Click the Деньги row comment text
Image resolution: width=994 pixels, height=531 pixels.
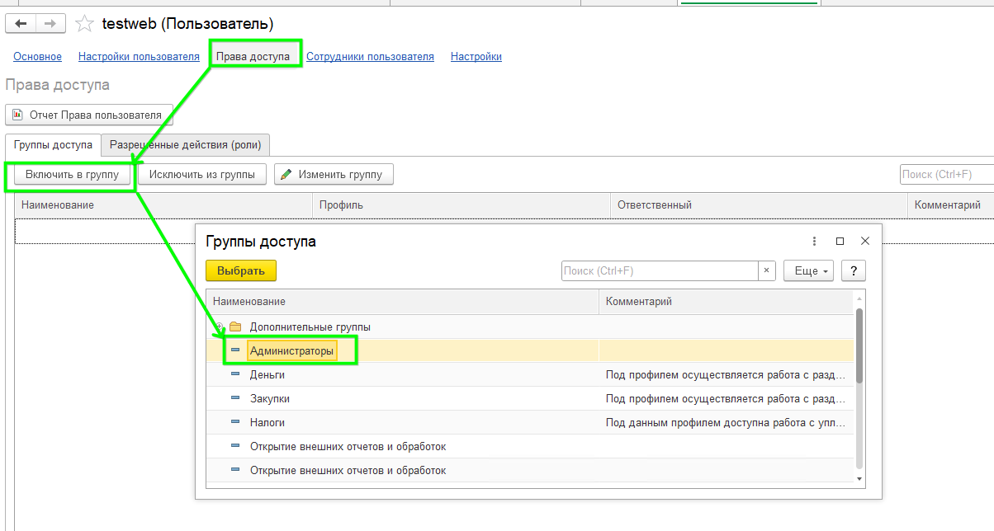pos(726,374)
